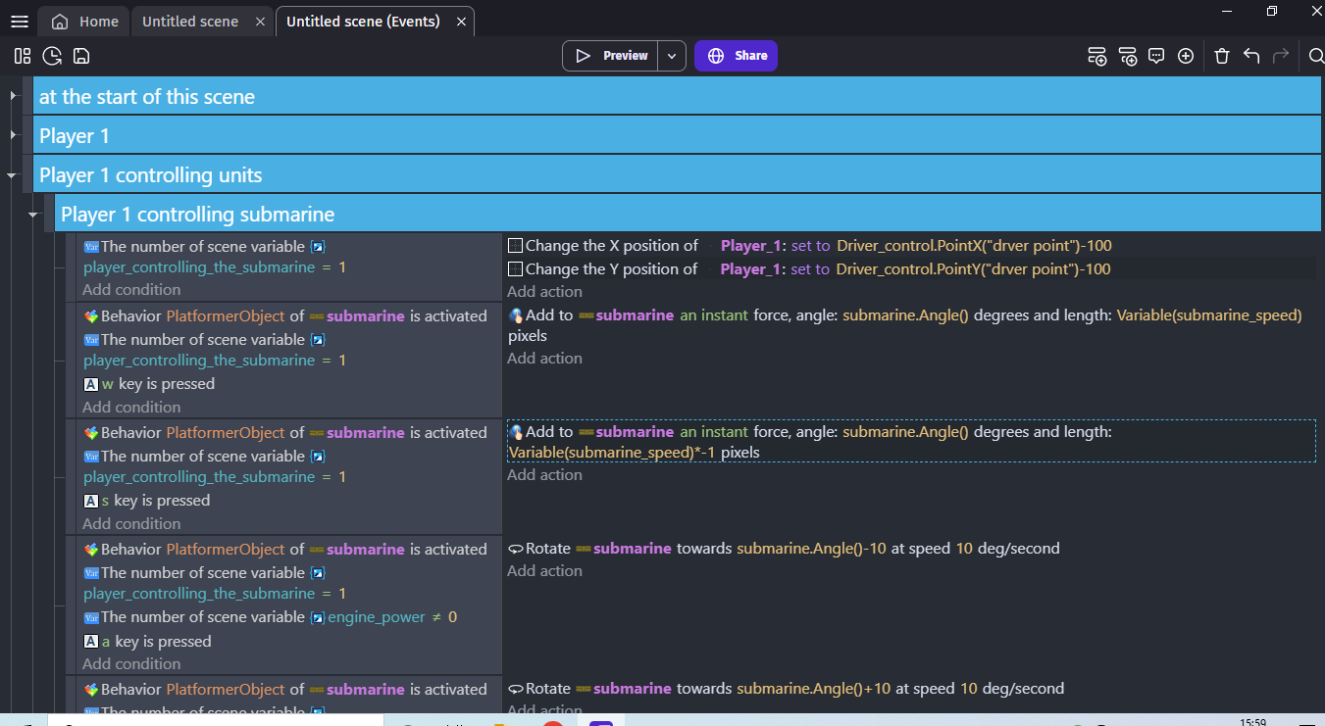Add a comment event
This screenshot has height=726, width=1325.
tap(1156, 56)
